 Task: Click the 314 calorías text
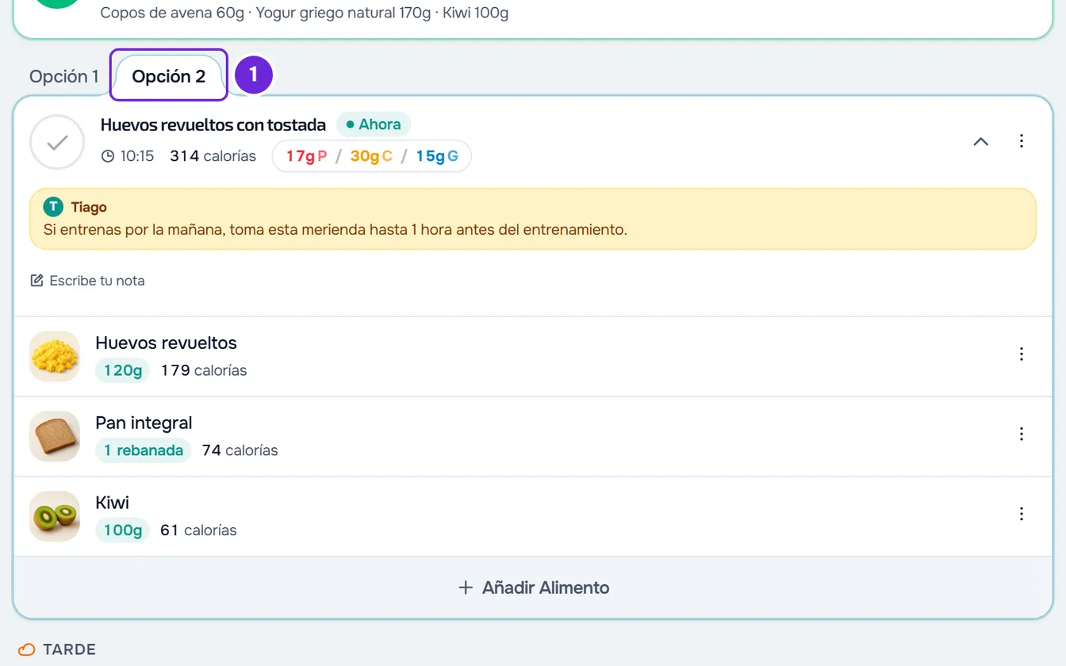tap(213, 156)
